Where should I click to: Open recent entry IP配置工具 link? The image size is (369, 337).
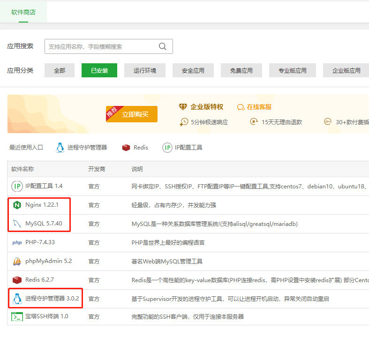[x=188, y=148]
